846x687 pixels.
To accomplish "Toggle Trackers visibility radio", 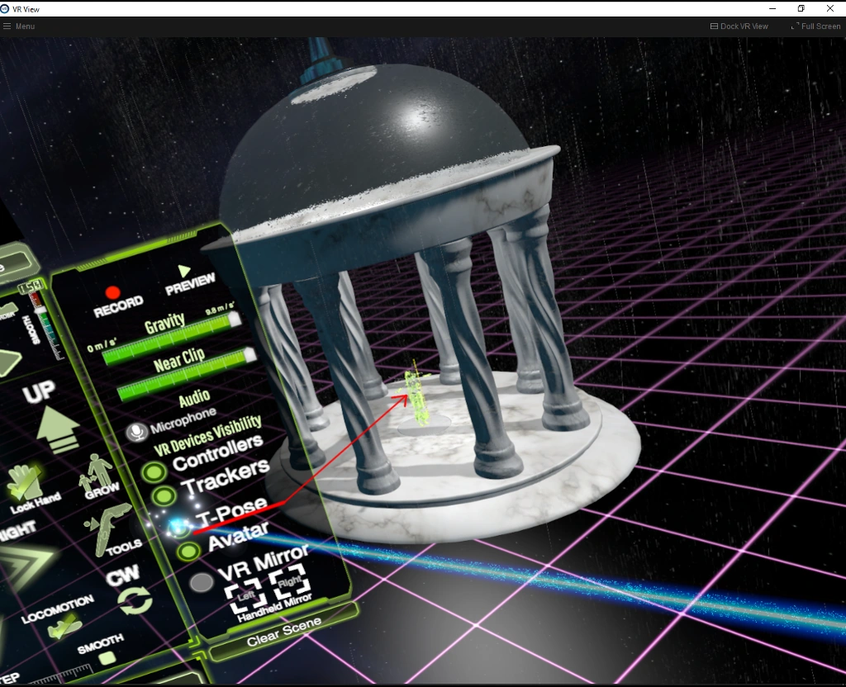I will coord(164,495).
